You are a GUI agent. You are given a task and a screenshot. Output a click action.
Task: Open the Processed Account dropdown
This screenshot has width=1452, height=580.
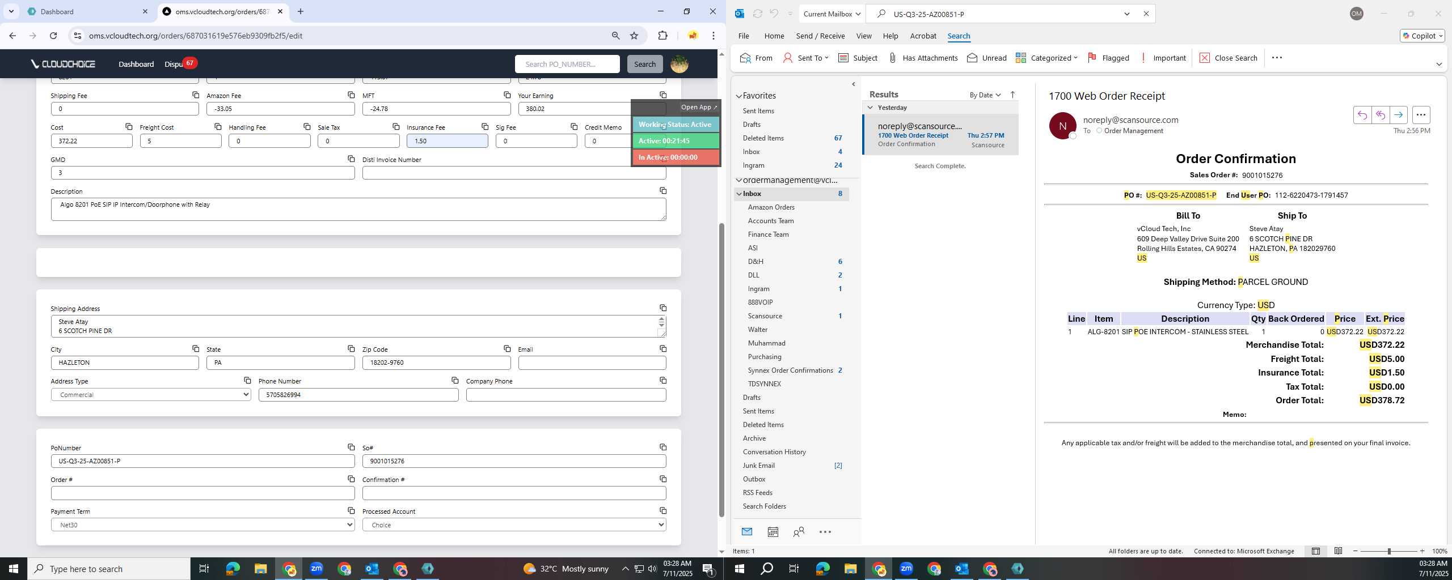tap(514, 525)
